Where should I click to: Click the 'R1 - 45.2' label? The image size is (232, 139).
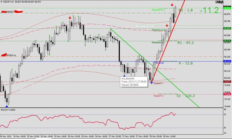tap(186, 43)
